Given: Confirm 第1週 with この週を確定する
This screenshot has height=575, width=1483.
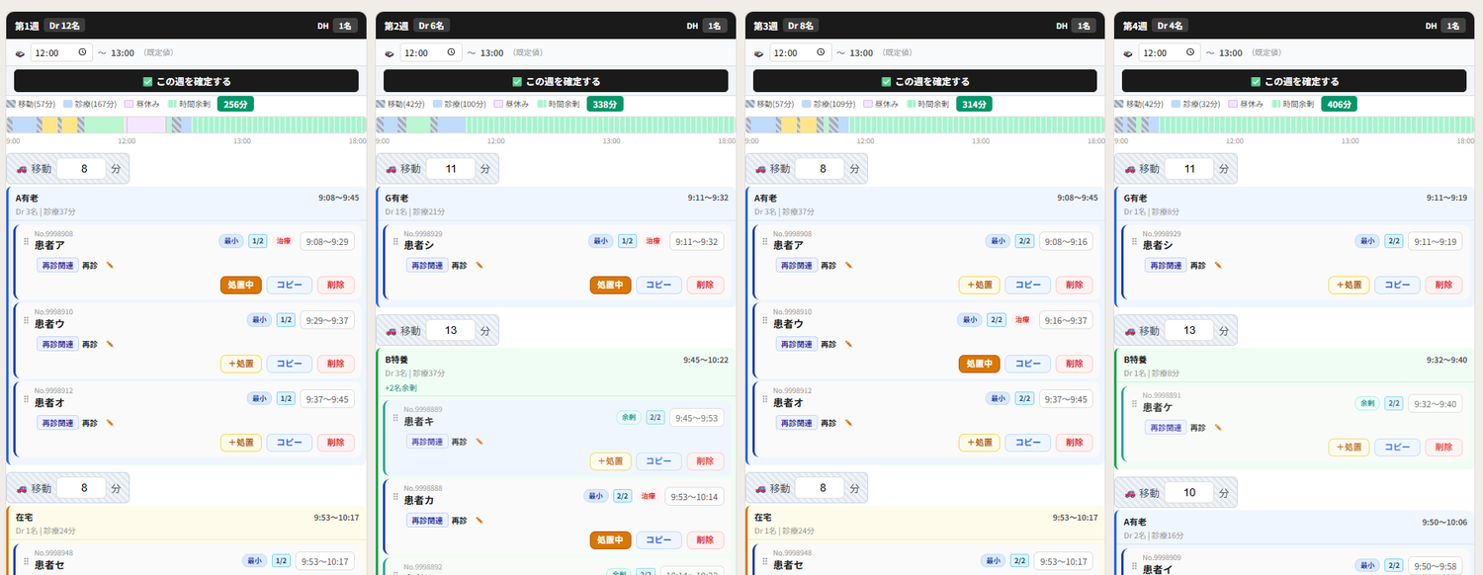Looking at the screenshot, I should tap(186, 81).
